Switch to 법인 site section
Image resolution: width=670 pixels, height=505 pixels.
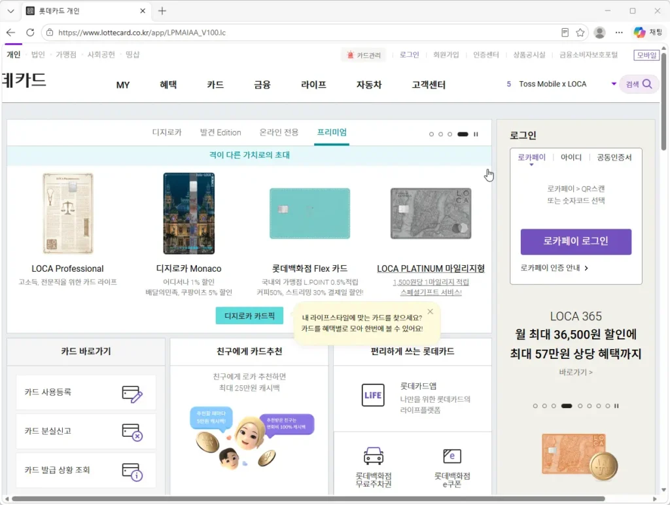pyautogui.click(x=37, y=54)
